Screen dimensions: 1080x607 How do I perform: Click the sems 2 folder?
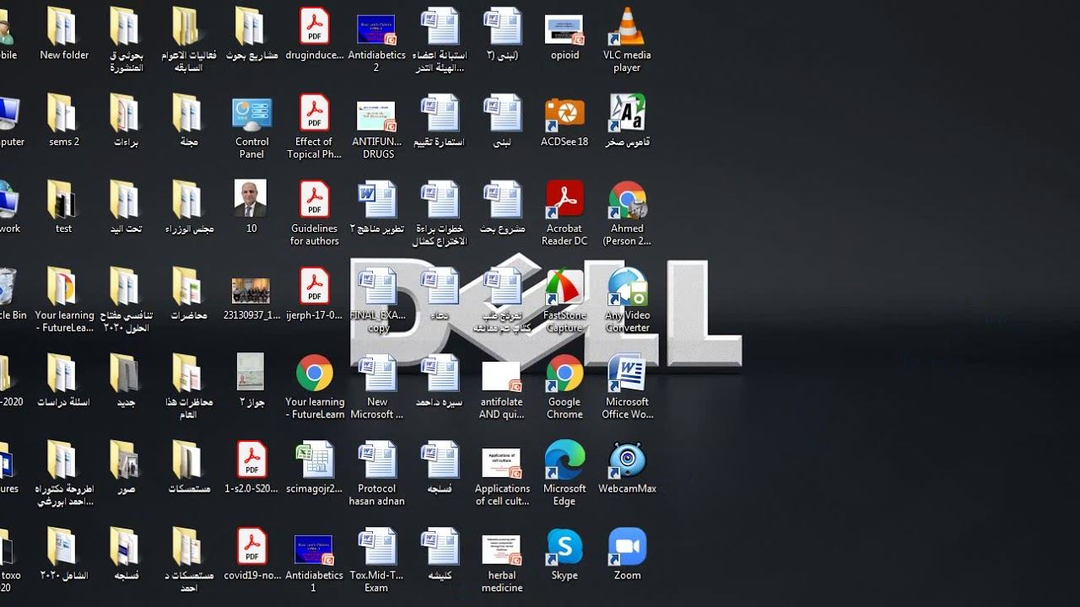click(x=64, y=121)
